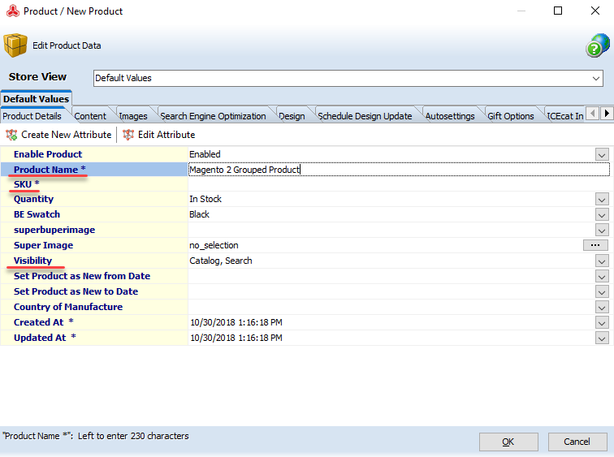This screenshot has width=614, height=457.
Task: Select the BE Swatch row label
Action: click(37, 214)
